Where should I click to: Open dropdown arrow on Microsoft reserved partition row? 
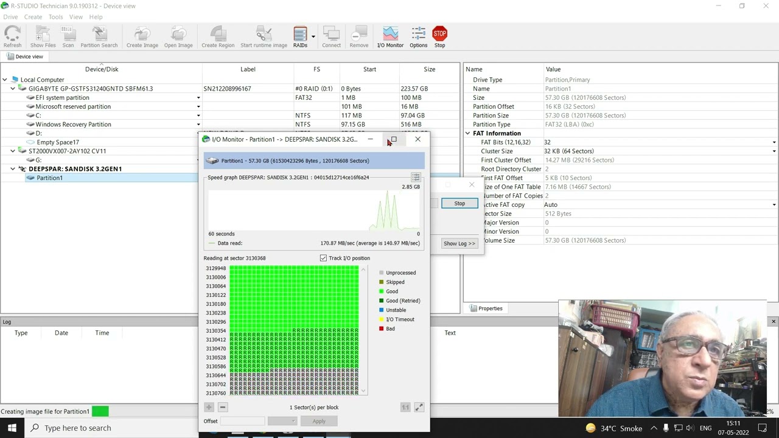[x=198, y=107]
